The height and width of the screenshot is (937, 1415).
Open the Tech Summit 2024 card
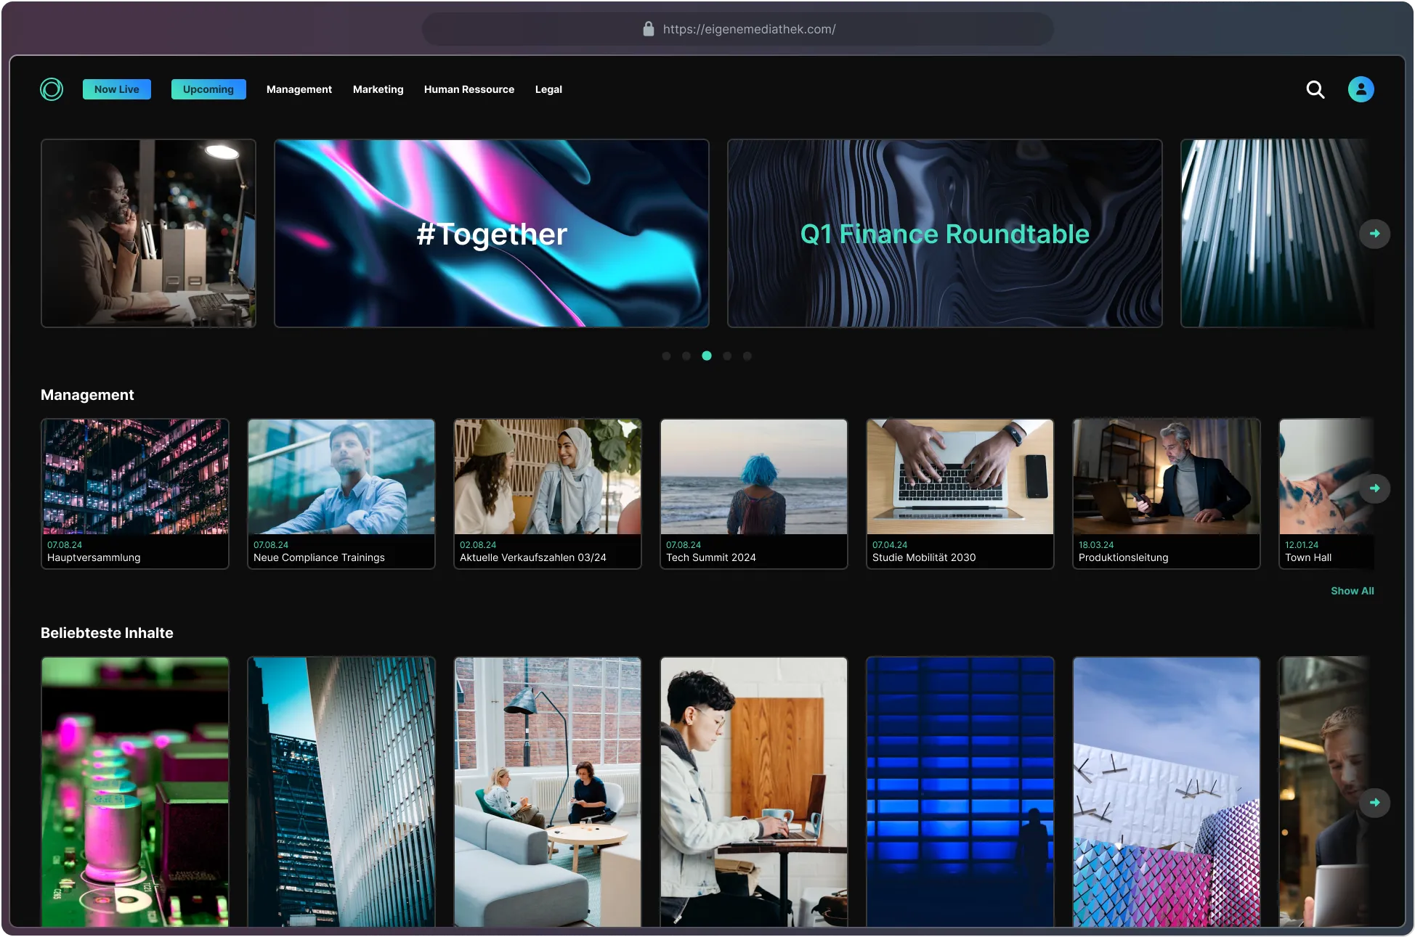click(x=754, y=494)
